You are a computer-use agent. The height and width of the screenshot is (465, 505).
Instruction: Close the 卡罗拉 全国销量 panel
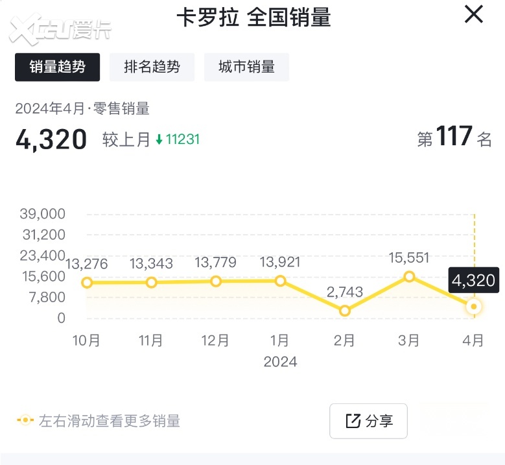(474, 14)
